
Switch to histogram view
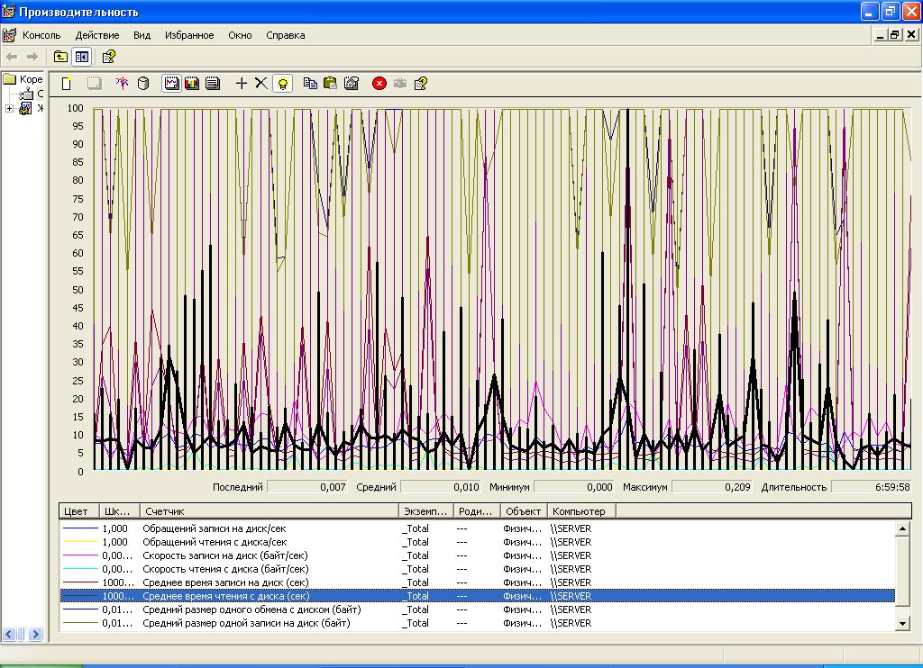pos(192,84)
